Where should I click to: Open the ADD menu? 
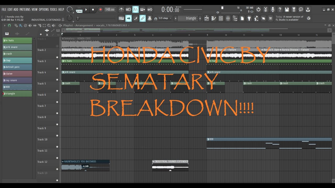(16, 9)
